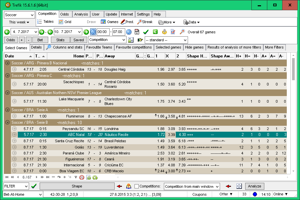
Task: Click the green Euro currency icon
Action: coord(155,32)
